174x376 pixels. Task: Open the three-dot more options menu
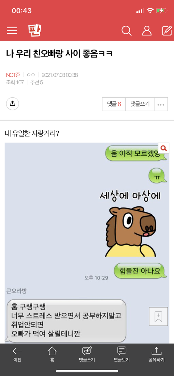point(161,104)
